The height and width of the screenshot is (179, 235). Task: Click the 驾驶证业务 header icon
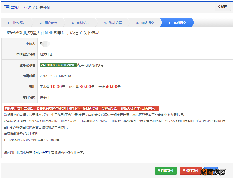(x=7, y=7)
